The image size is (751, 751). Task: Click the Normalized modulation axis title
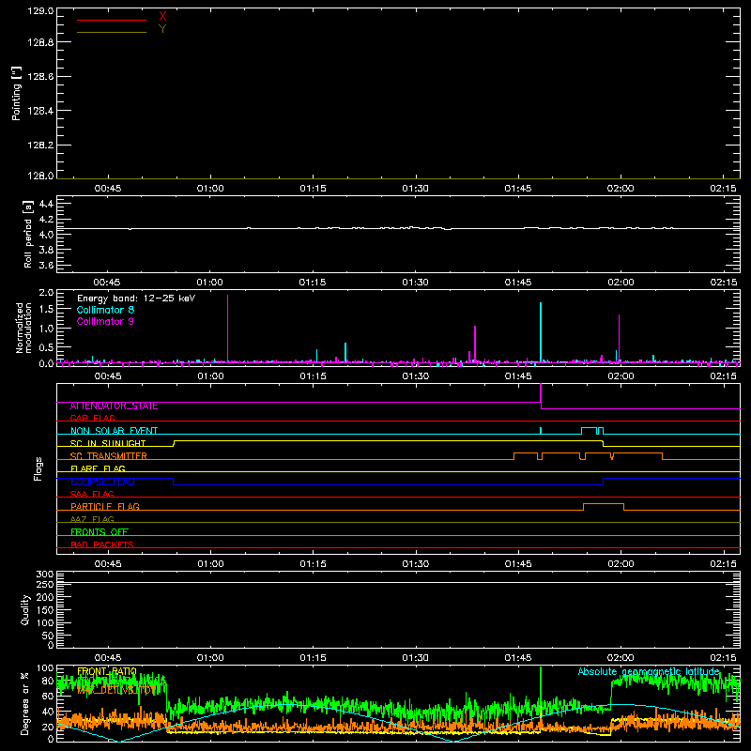pos(23,328)
